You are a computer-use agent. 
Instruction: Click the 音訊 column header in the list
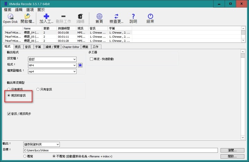tap(98, 28)
